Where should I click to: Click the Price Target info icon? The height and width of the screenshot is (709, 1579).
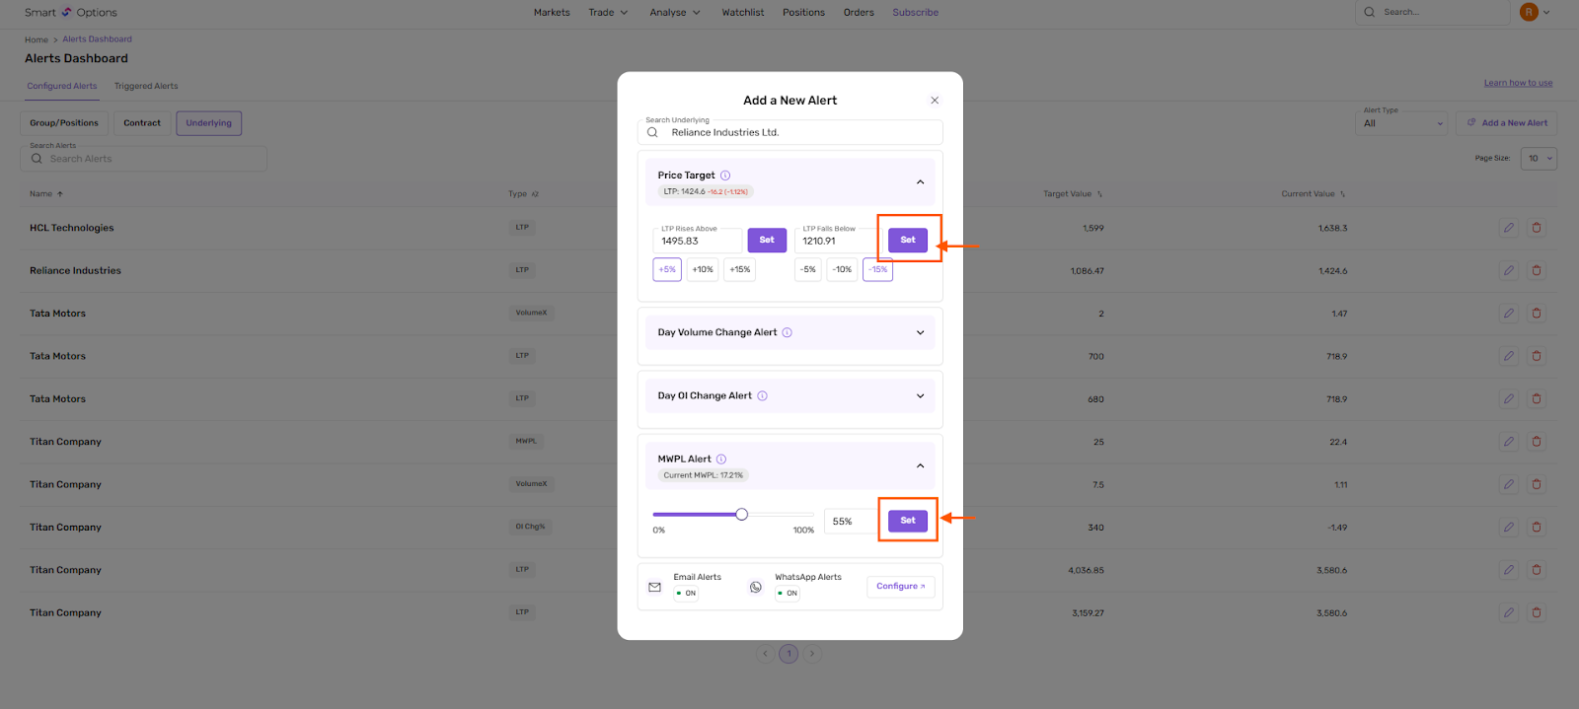pyautogui.click(x=725, y=176)
